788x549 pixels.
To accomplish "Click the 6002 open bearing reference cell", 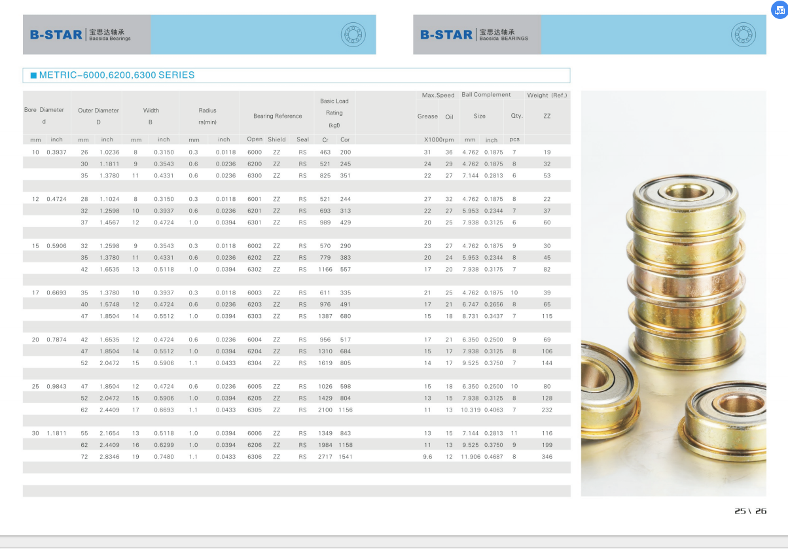I will click(254, 246).
